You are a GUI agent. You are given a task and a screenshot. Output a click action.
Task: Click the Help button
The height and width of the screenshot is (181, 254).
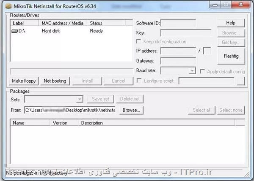click(x=231, y=23)
